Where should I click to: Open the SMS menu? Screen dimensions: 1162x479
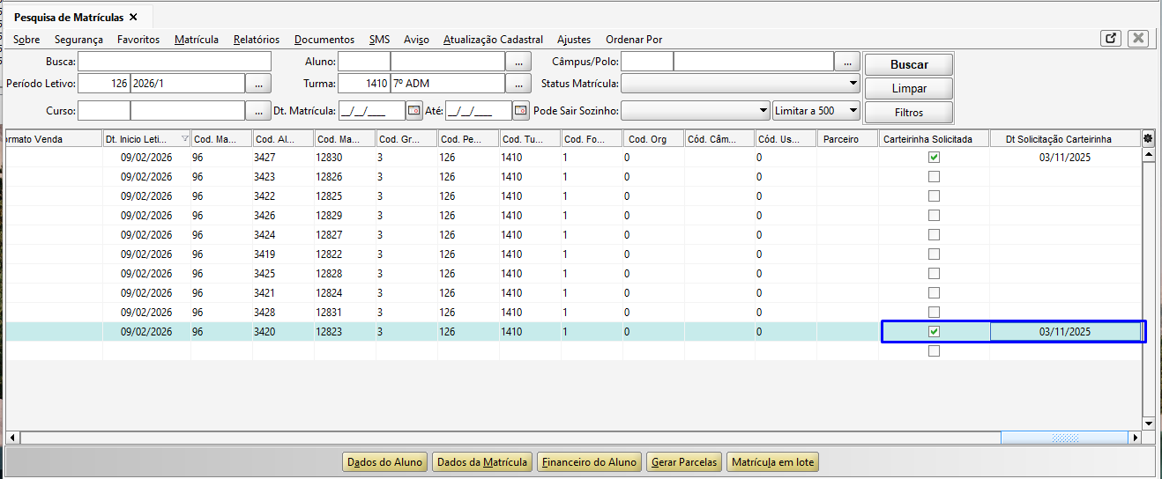click(x=379, y=40)
